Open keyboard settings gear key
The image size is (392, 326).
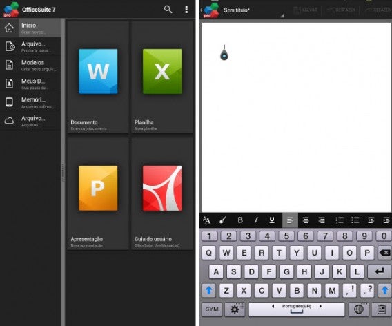pyautogui.click(x=235, y=309)
